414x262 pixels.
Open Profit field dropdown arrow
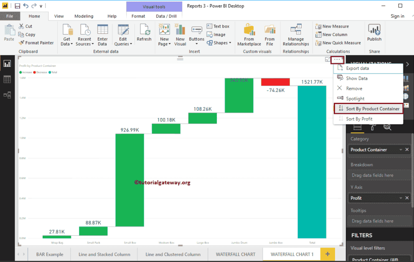click(401, 198)
